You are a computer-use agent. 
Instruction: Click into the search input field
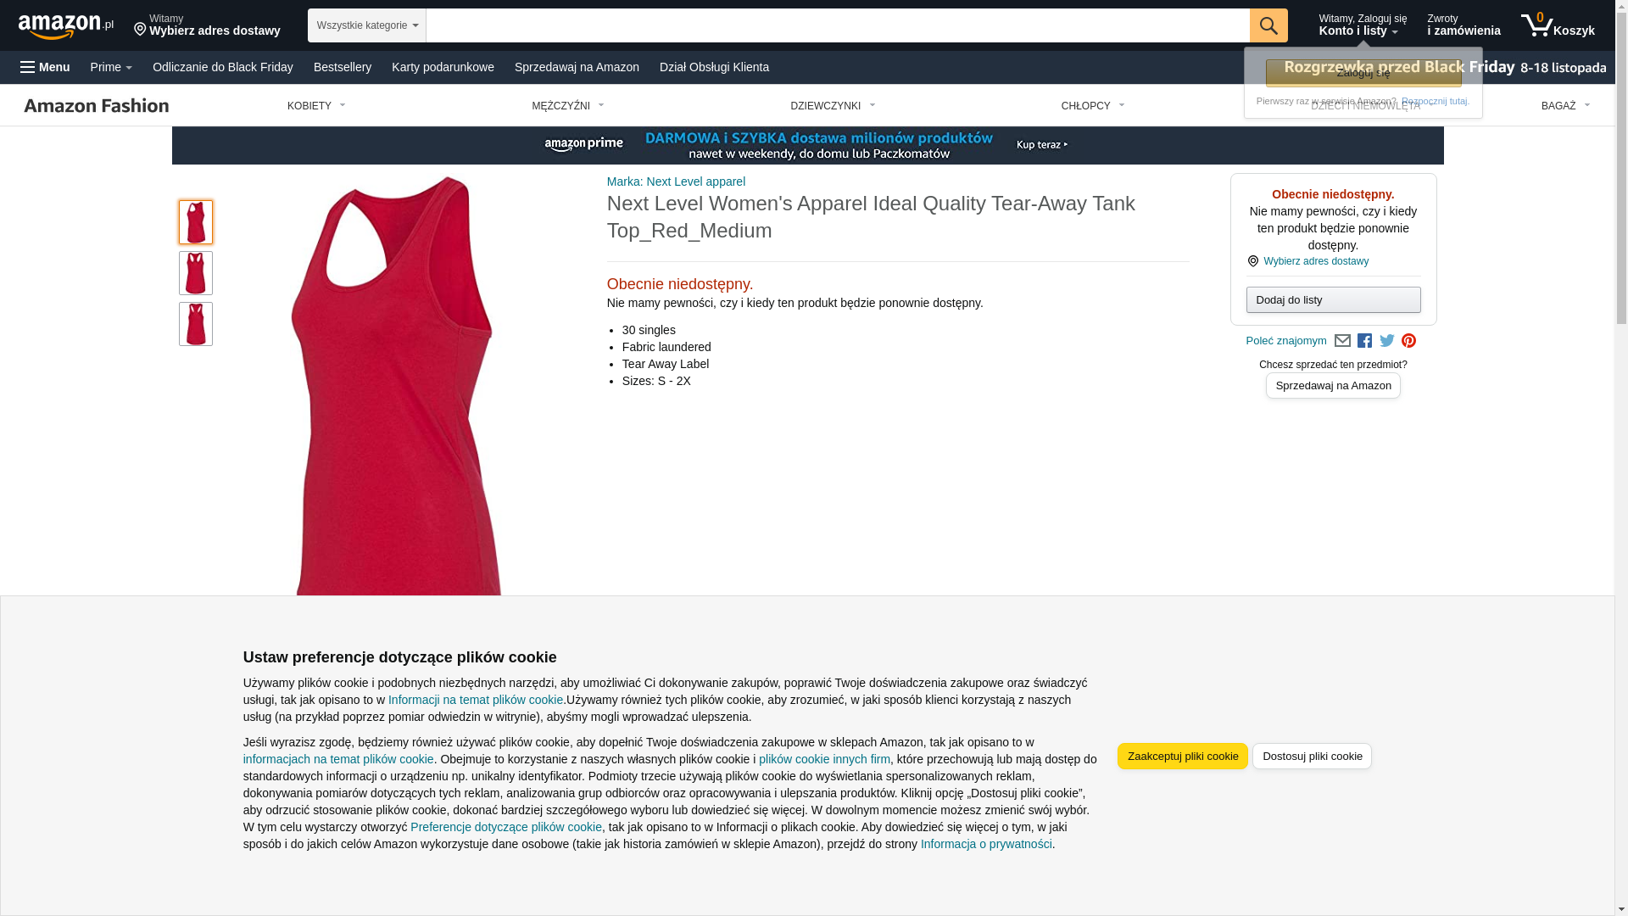coord(838,25)
